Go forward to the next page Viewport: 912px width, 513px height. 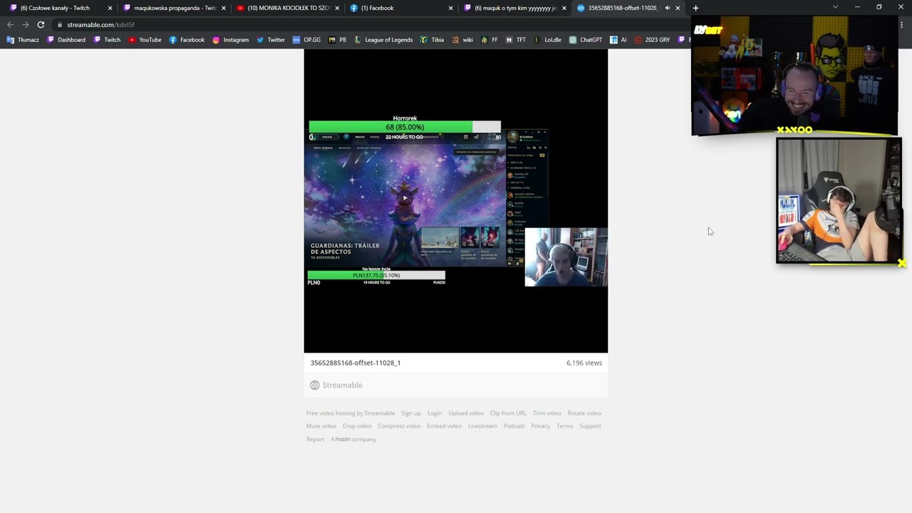25,24
